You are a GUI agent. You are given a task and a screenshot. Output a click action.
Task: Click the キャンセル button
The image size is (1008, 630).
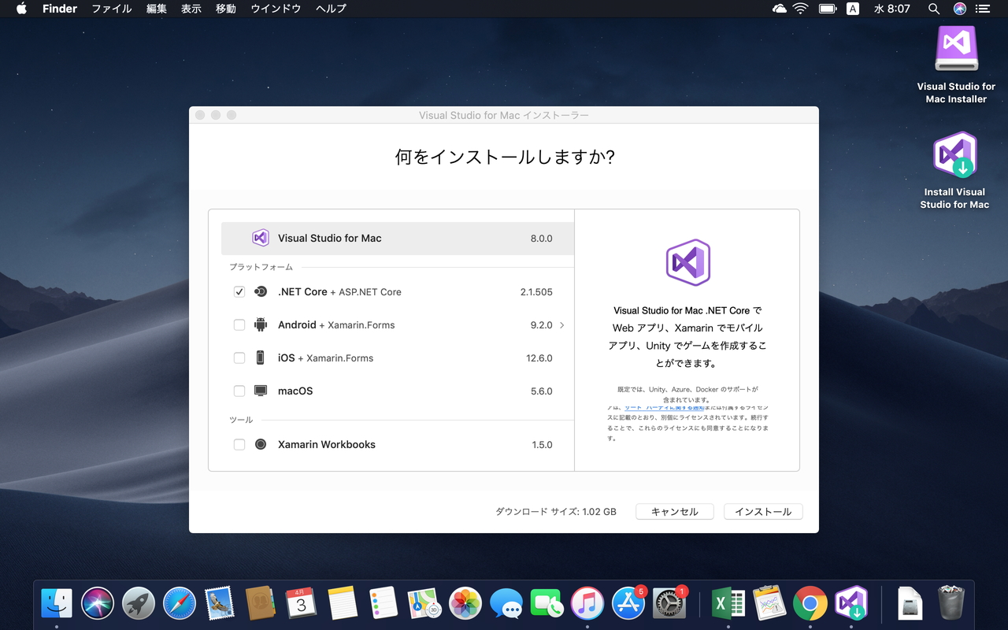click(674, 511)
